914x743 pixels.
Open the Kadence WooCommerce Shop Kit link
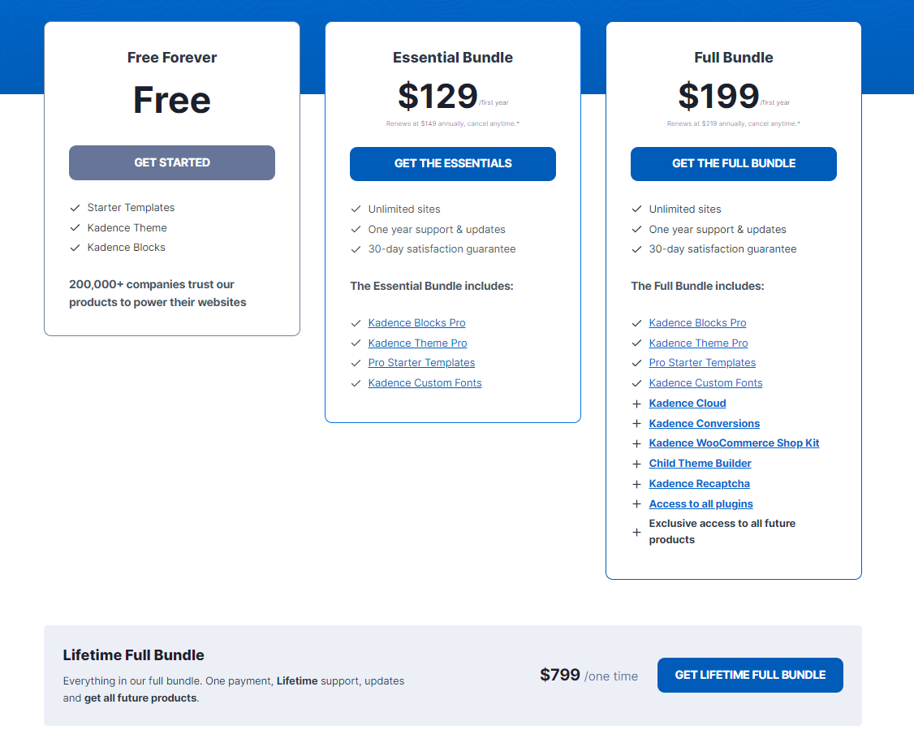[x=734, y=443]
